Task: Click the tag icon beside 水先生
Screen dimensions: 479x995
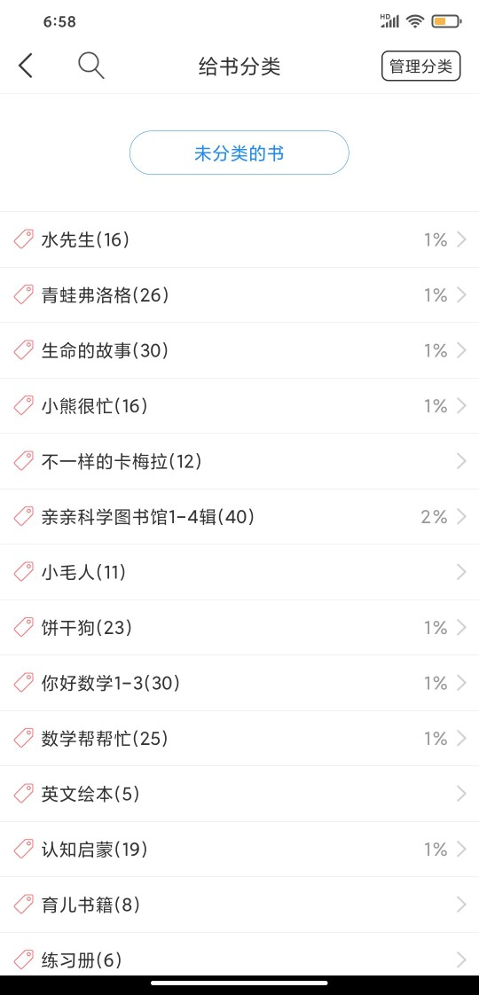Action: pos(23,239)
